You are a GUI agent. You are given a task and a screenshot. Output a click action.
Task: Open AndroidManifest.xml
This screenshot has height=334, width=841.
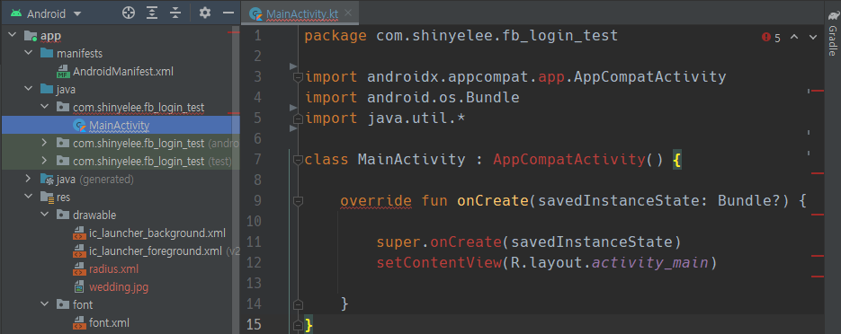(x=123, y=72)
